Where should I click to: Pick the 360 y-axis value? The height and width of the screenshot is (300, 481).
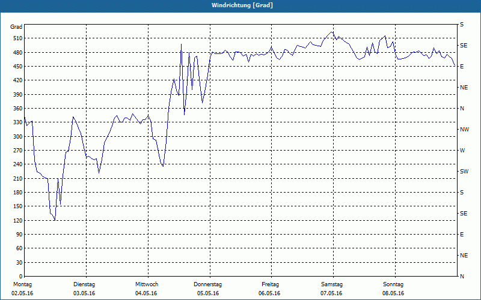pyautogui.click(x=18, y=109)
